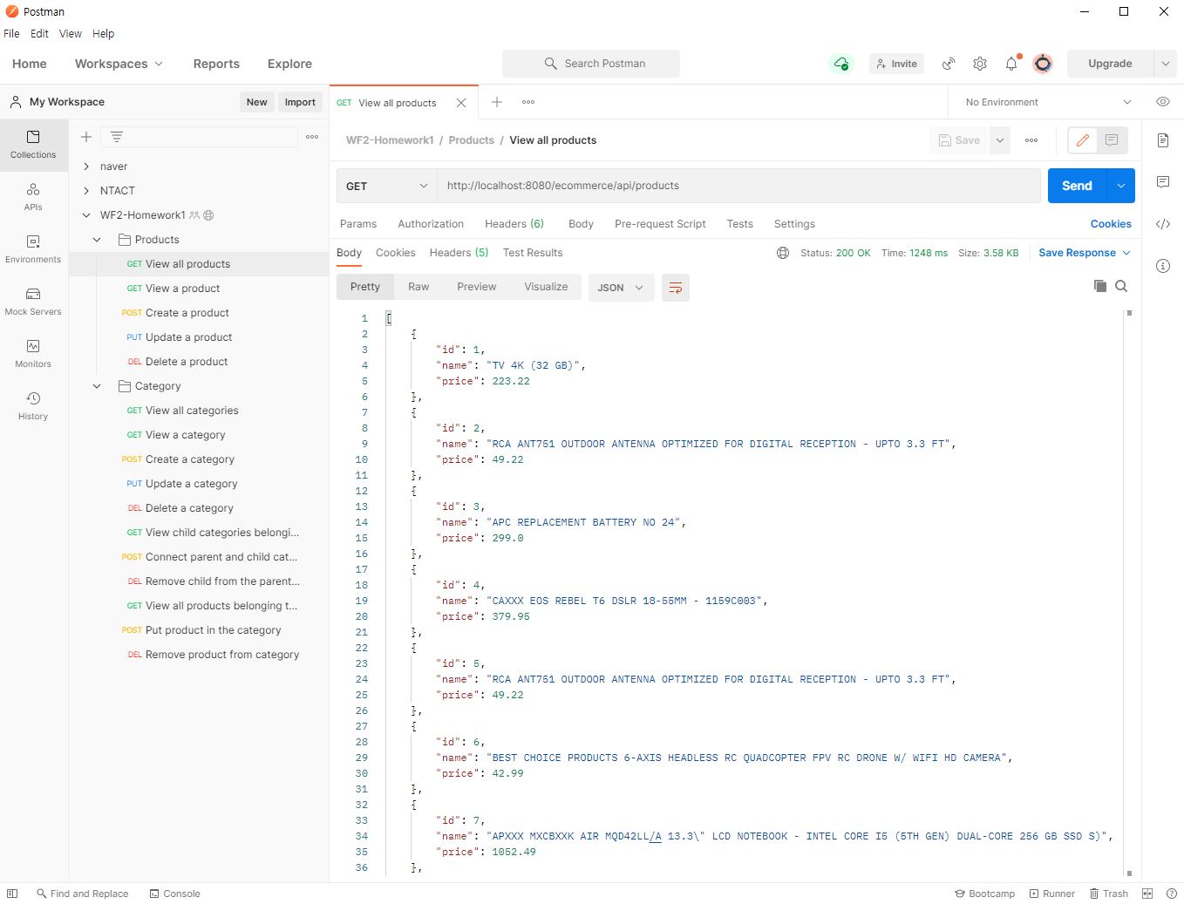Screen dimensions: 1184x904
Task: Open the request info icon in the right sidebar
Action: (x=1163, y=266)
